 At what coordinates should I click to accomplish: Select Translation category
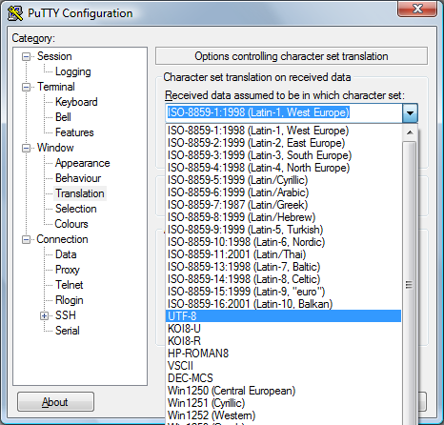click(x=80, y=193)
